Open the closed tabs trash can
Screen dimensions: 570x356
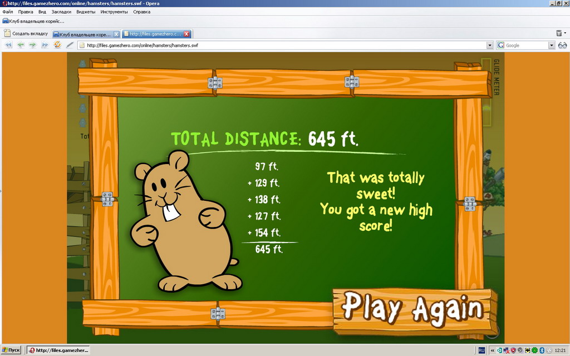[x=559, y=33]
